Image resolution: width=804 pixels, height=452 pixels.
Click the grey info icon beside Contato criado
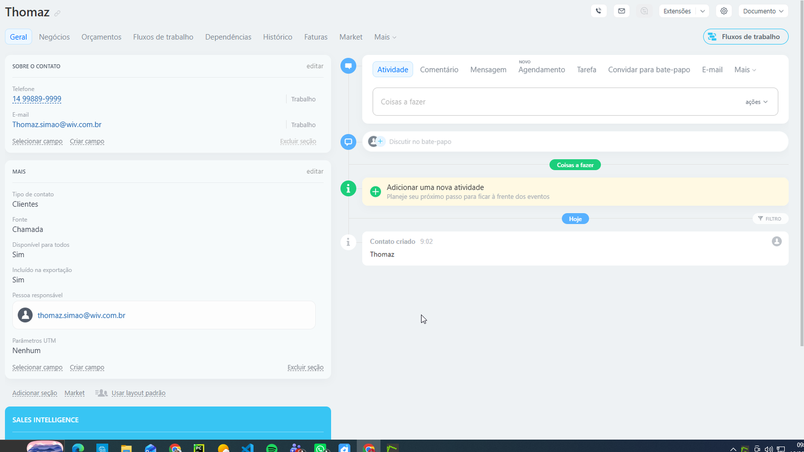[348, 242]
